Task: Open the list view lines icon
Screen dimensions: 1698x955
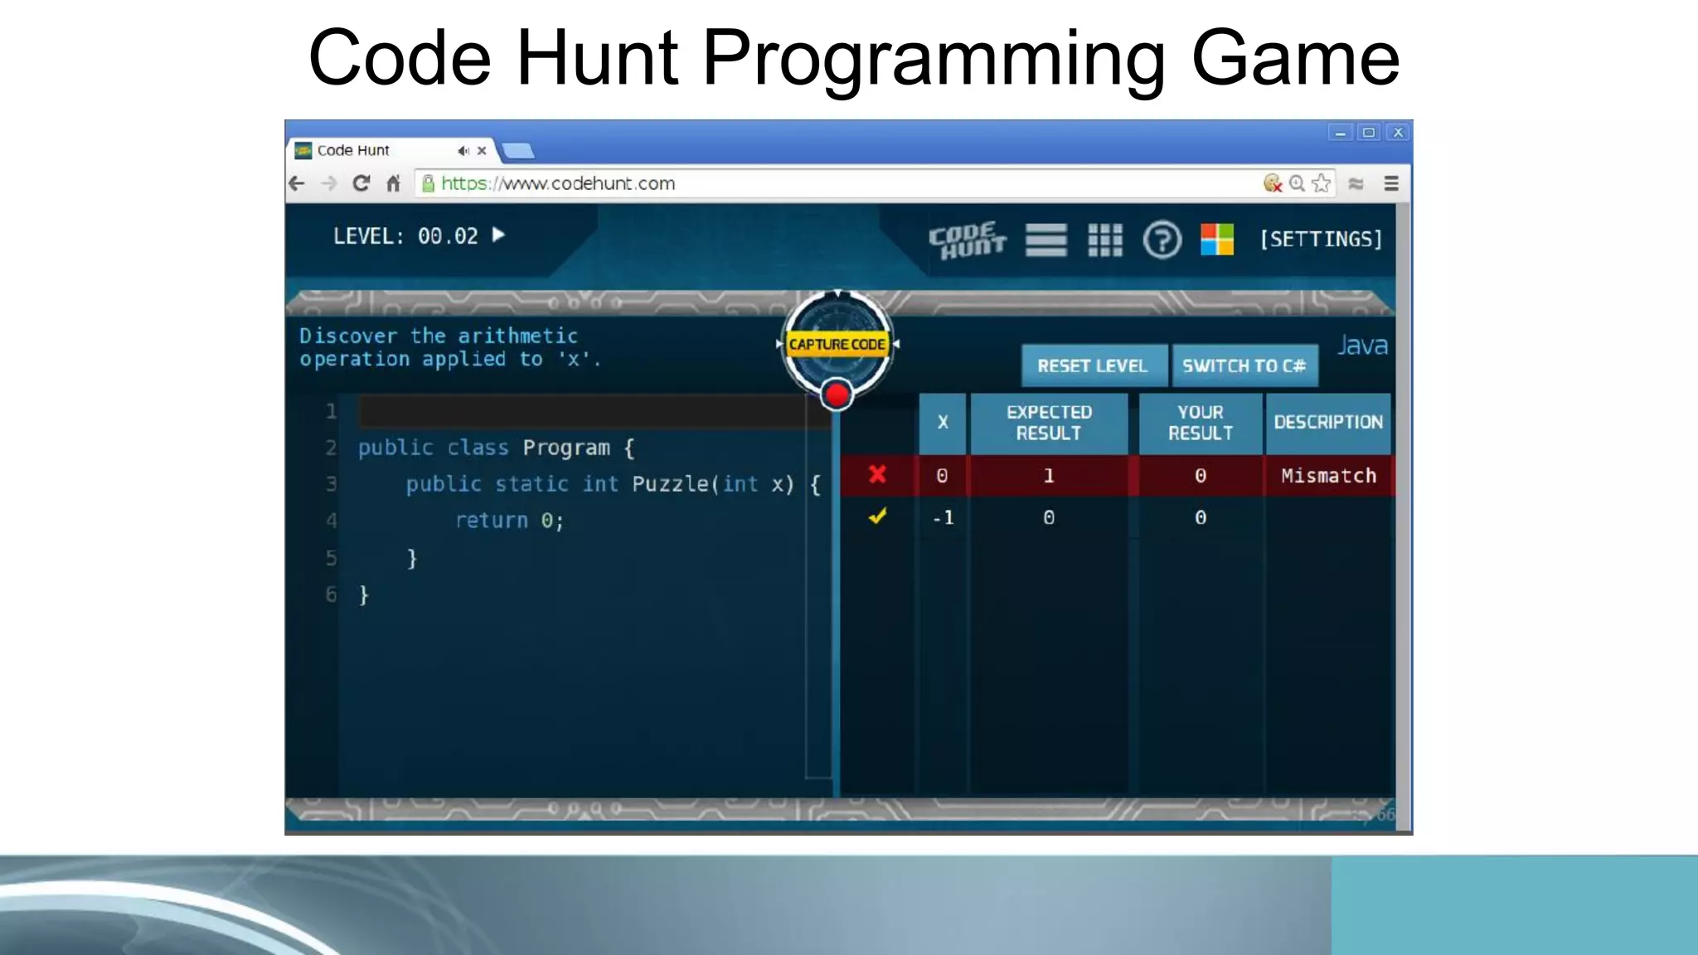Action: click(x=1045, y=240)
